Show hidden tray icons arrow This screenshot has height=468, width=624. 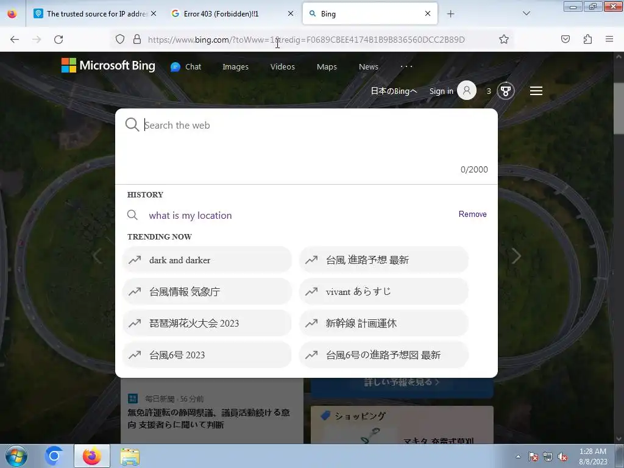pyautogui.click(x=518, y=456)
